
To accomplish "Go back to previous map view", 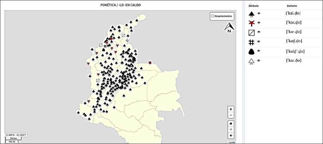I will [x=231, y=136].
